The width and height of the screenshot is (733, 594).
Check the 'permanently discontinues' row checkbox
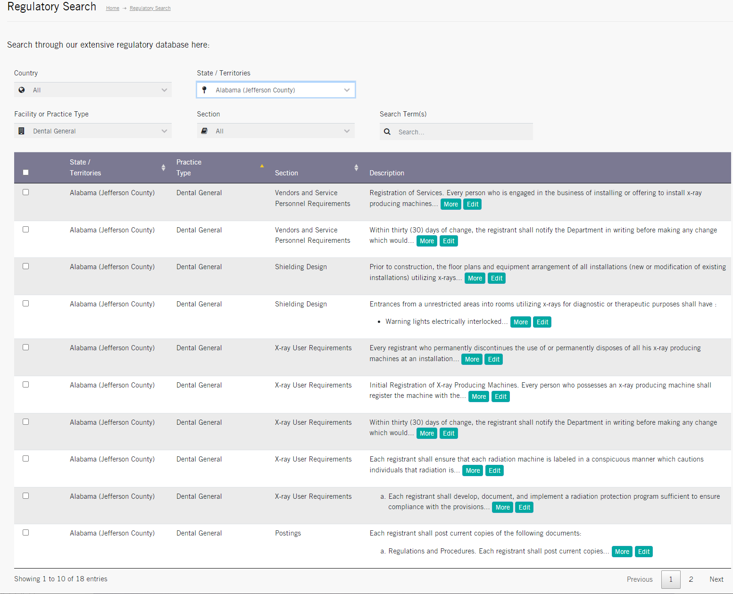click(x=26, y=347)
